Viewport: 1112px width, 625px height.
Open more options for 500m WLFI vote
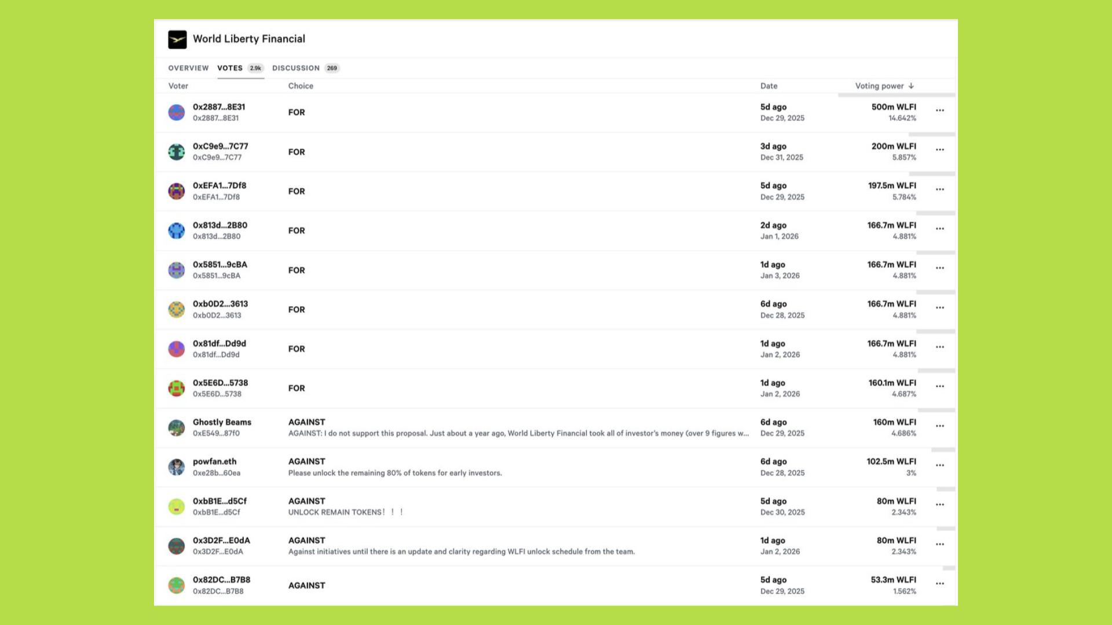tap(939, 111)
